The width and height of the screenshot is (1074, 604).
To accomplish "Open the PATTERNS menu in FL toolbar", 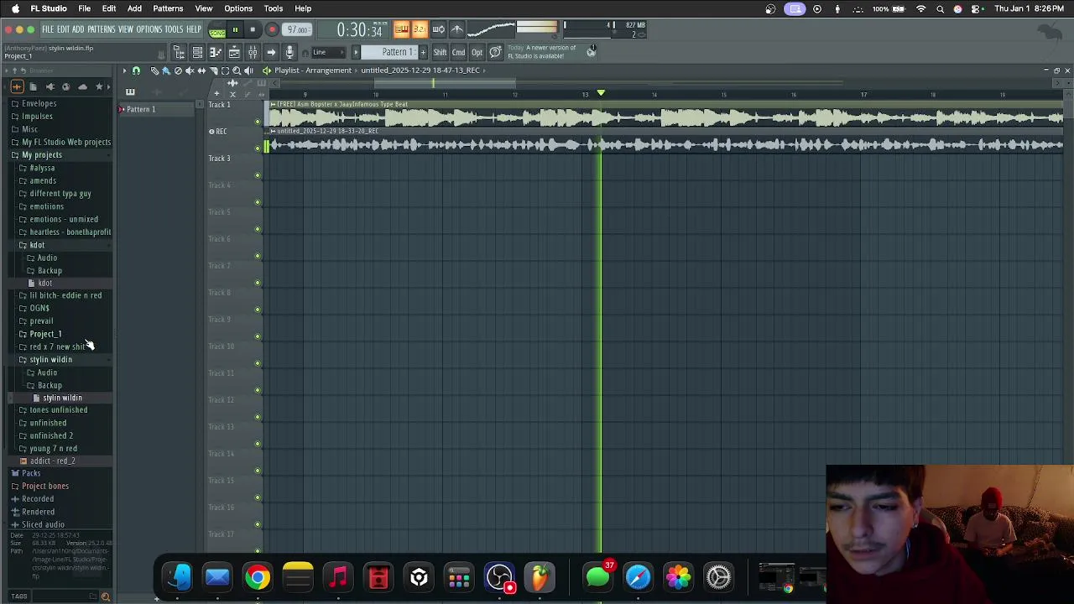I will [101, 29].
